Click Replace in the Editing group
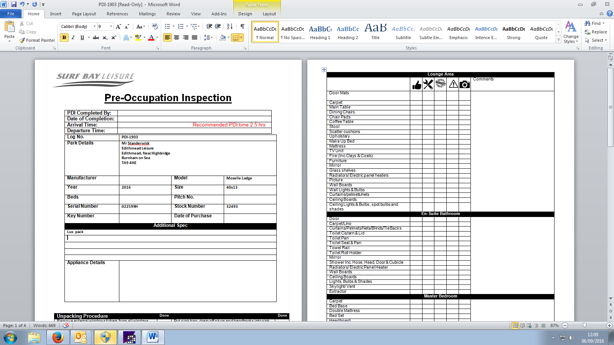 (596, 32)
